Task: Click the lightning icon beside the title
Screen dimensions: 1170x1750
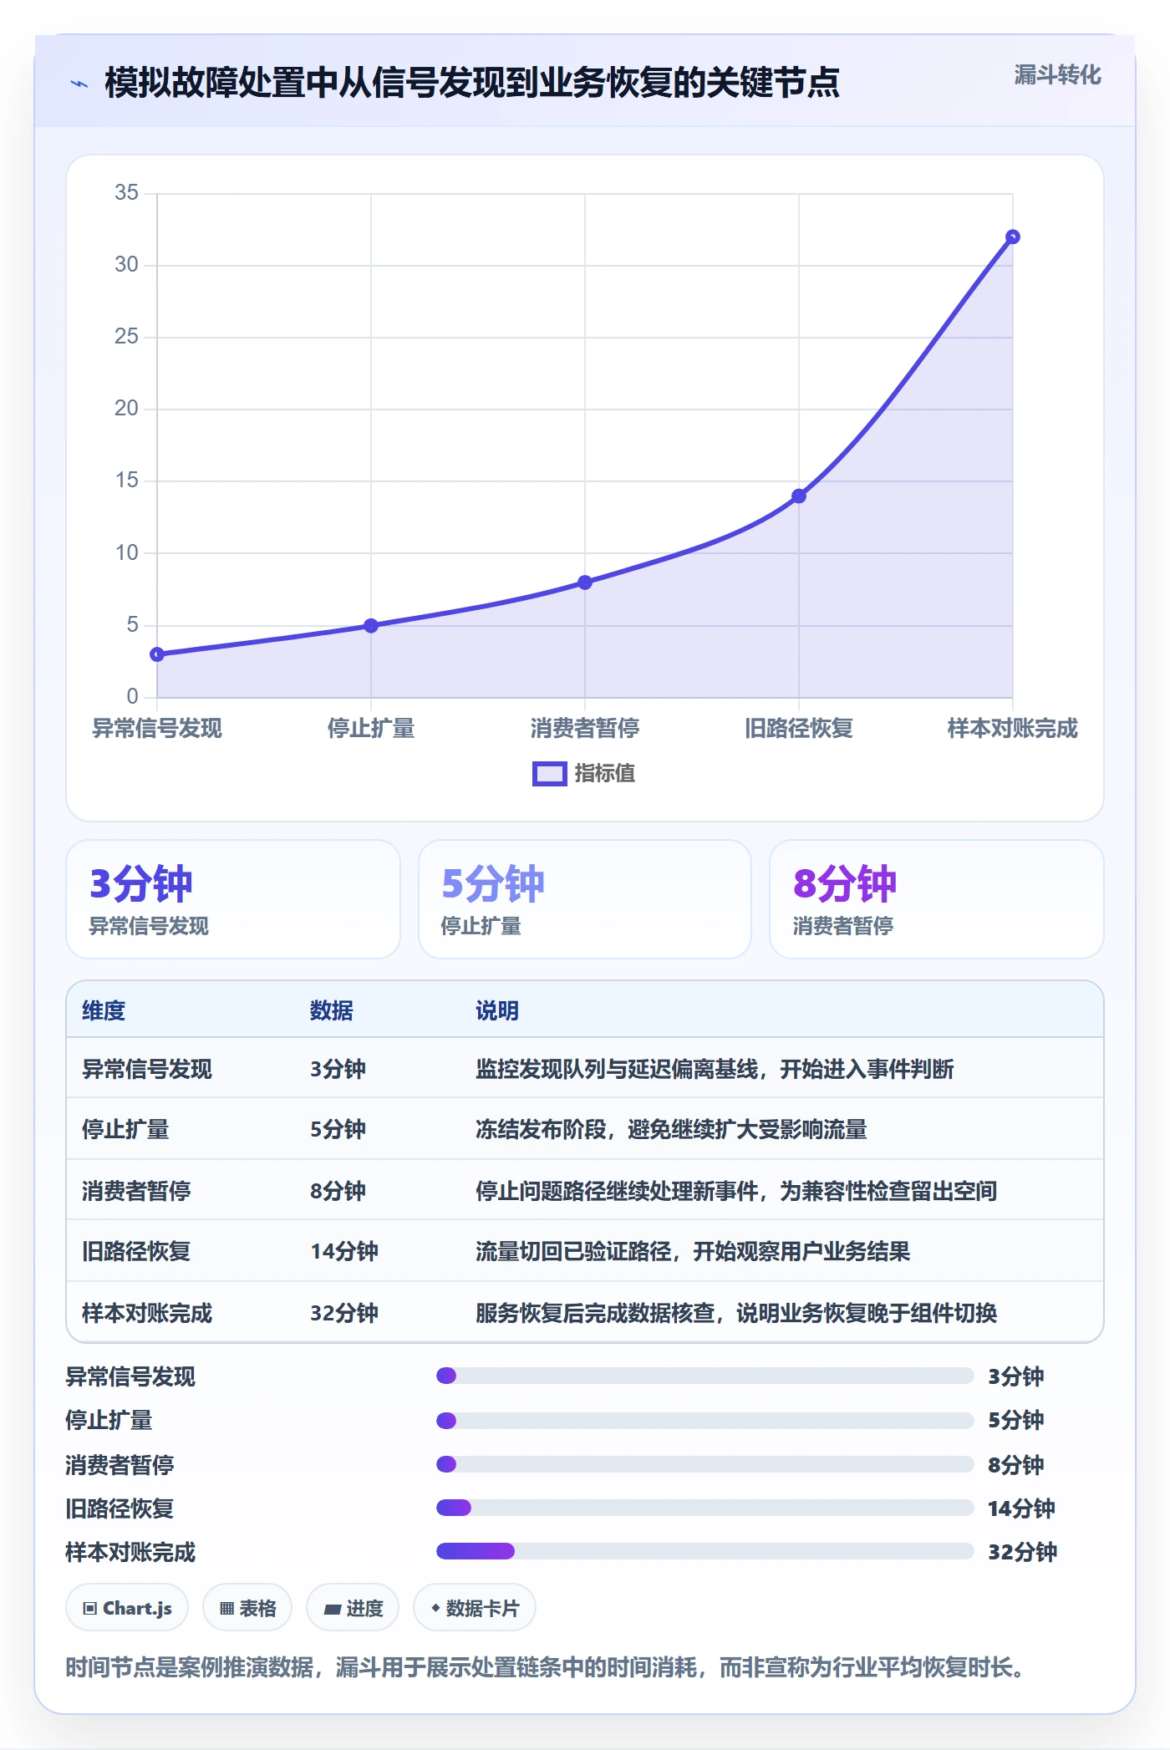Action: point(79,84)
